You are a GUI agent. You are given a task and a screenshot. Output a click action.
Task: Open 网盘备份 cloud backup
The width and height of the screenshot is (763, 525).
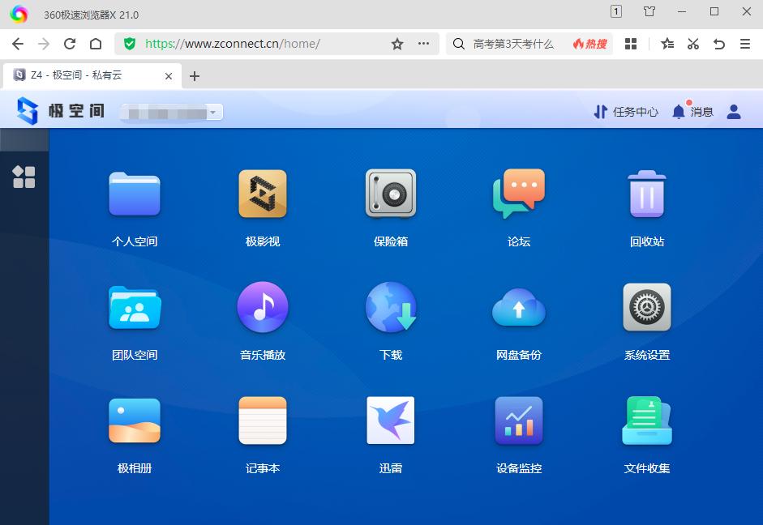[518, 307]
